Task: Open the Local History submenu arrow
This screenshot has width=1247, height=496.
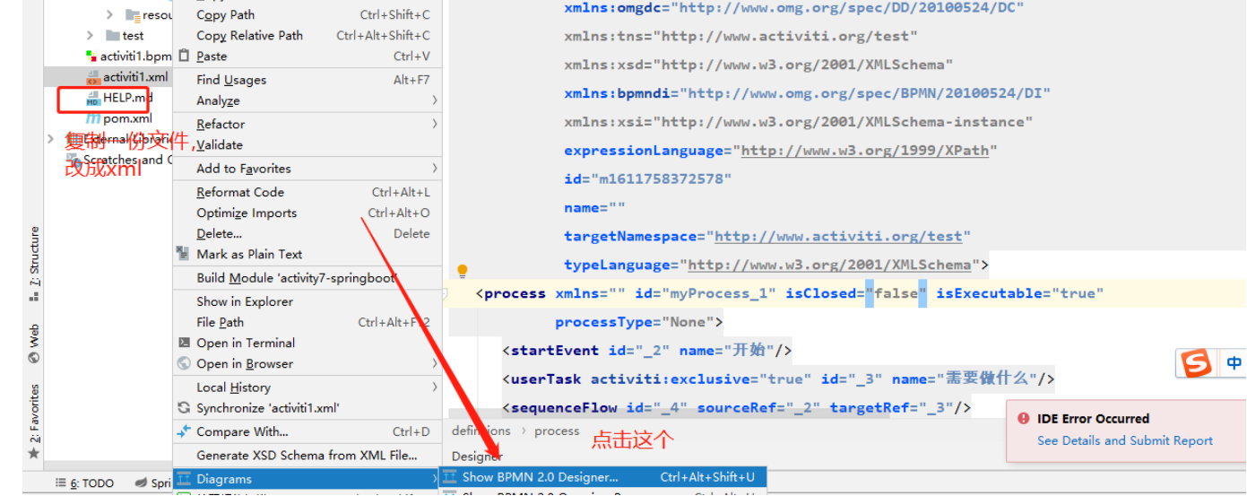Action: (435, 387)
